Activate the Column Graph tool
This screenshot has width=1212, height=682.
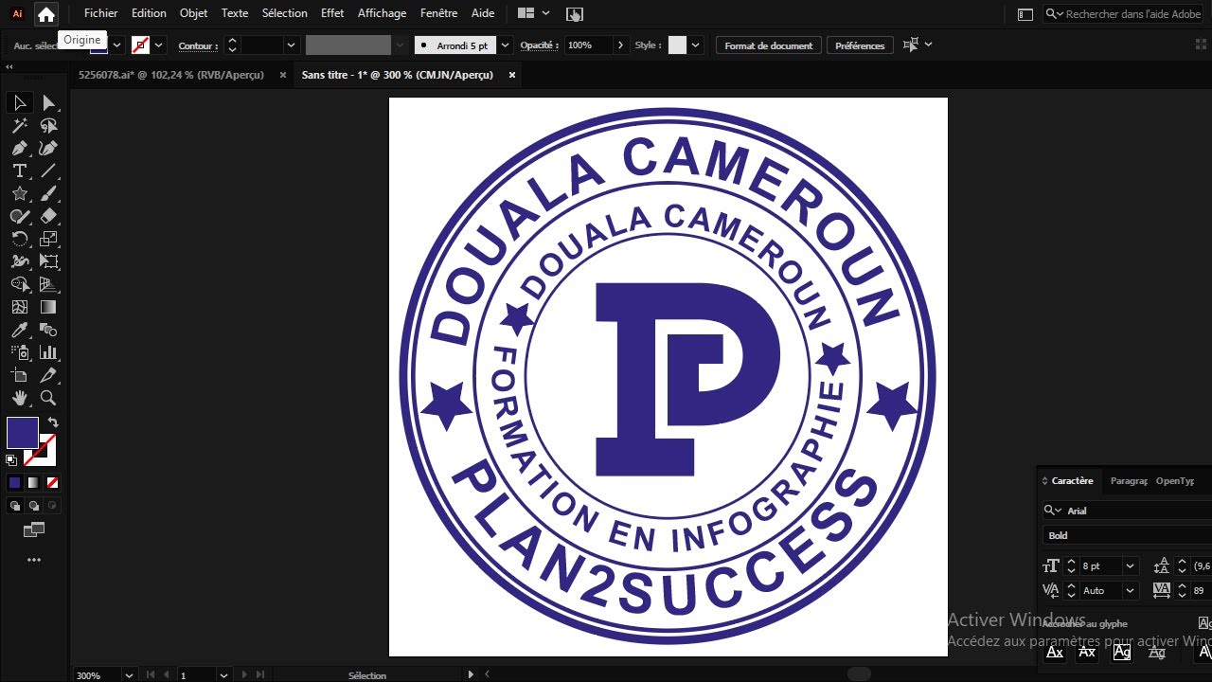(49, 352)
